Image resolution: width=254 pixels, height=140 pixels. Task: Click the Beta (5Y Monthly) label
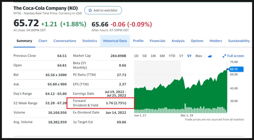80,65
